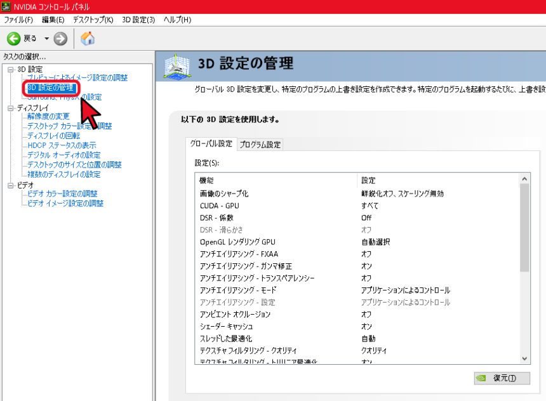This screenshot has height=401, width=546.
Task: Select アンチエイリアシング - トランスペアレンシー row
Action: [357, 278]
